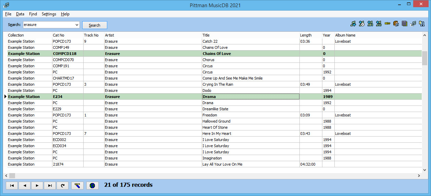Click the music note with arrow icon
This screenshot has height=196, width=431.
(x=413, y=24)
